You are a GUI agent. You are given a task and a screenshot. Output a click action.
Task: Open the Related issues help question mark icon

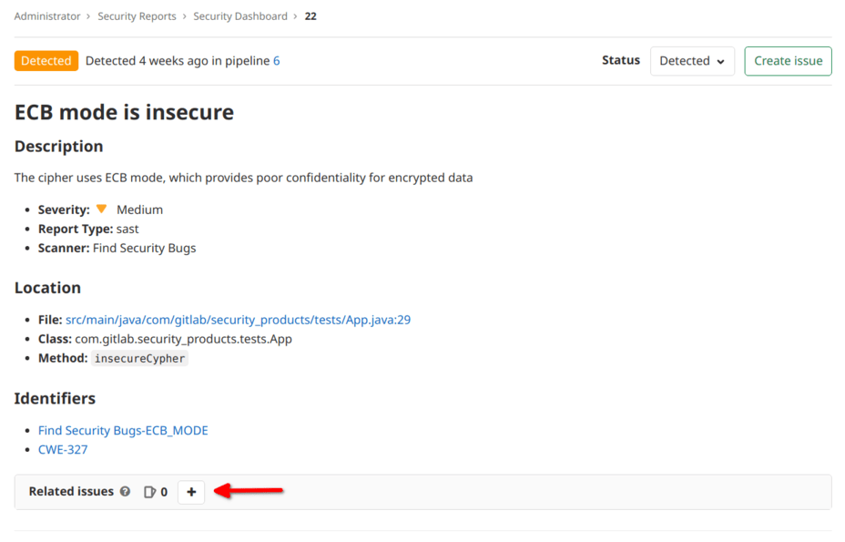tap(125, 492)
